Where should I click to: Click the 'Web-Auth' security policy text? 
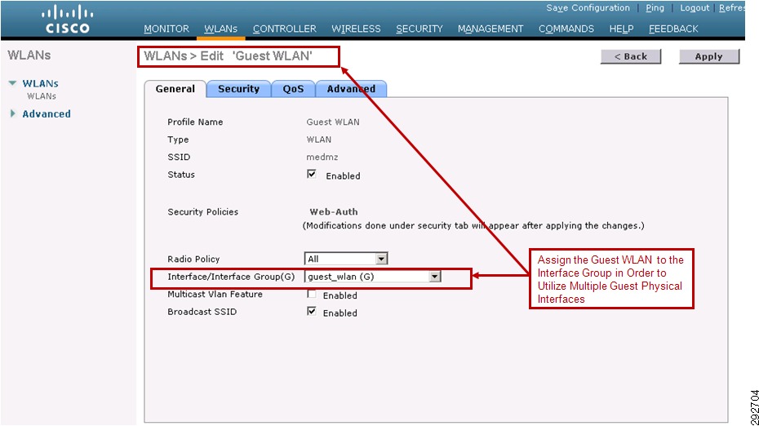(334, 212)
